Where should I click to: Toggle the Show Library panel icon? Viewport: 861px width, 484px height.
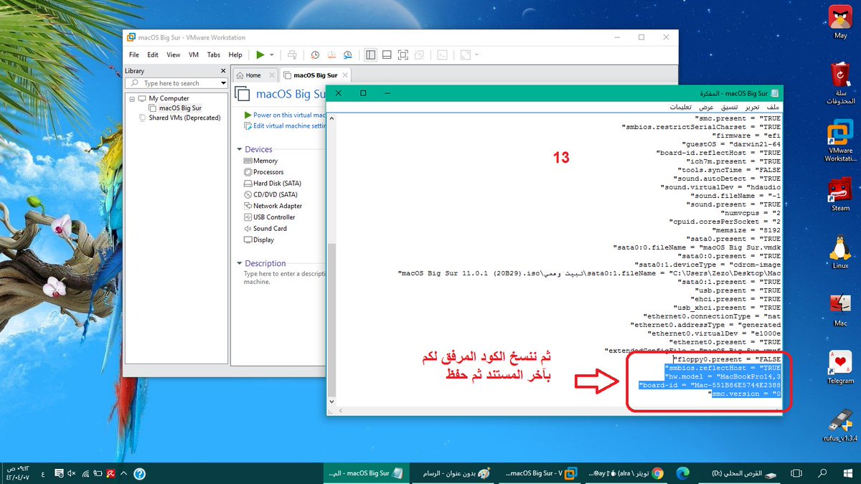370,54
